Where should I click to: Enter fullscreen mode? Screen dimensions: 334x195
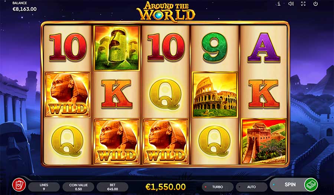(303, 4)
